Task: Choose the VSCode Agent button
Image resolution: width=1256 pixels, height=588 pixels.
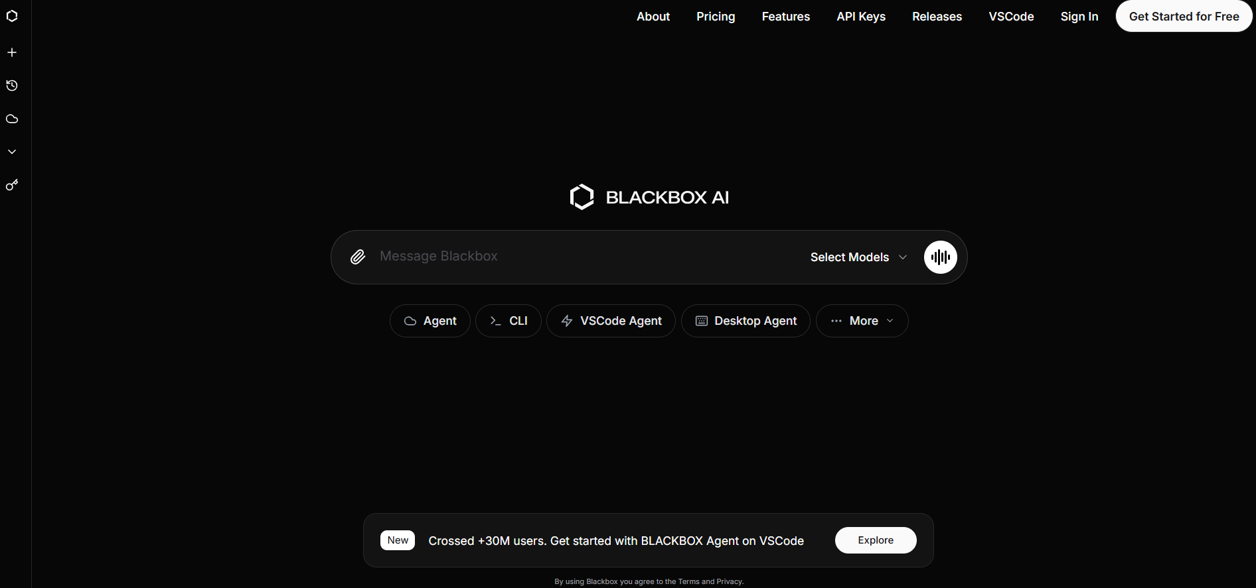Action: coord(611,321)
